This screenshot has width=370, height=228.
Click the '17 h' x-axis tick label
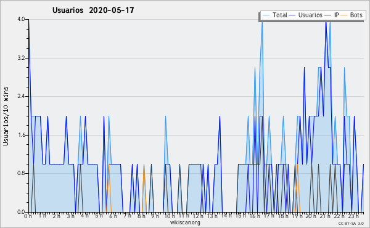[x=269, y=216]
